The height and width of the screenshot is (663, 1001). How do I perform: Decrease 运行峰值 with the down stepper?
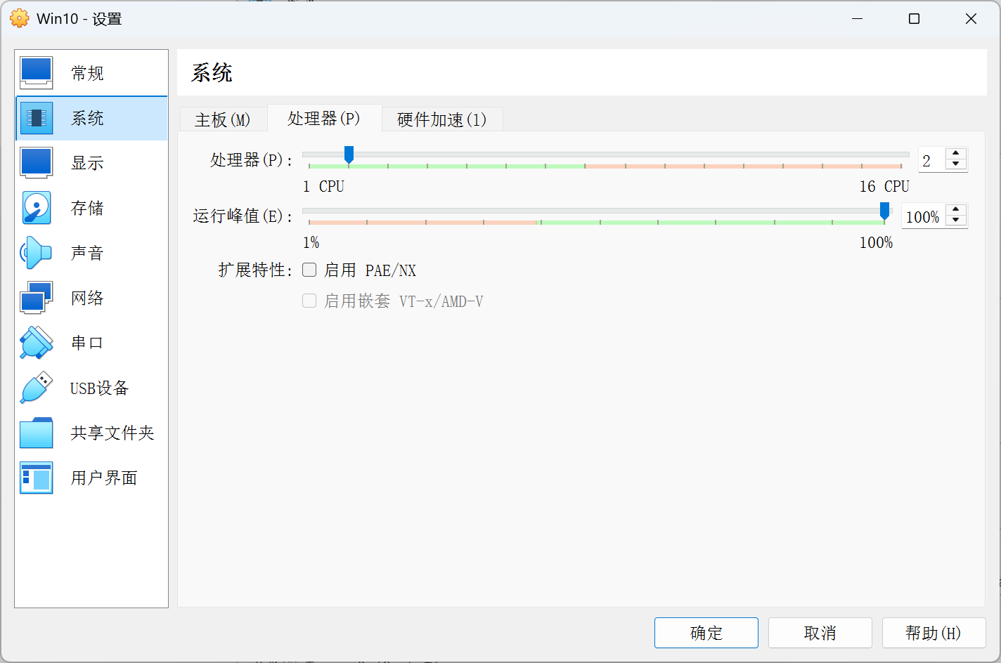[956, 222]
